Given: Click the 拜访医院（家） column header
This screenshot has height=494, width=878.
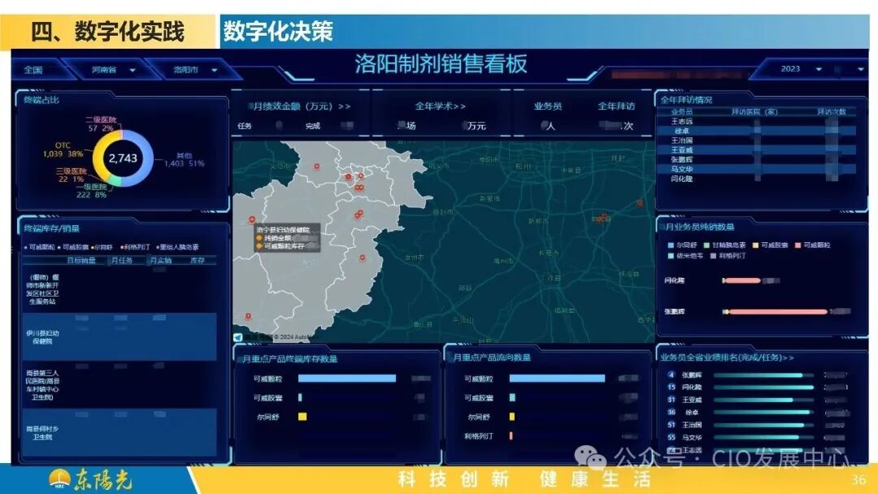Looking at the screenshot, I should pyautogui.click(x=754, y=112).
